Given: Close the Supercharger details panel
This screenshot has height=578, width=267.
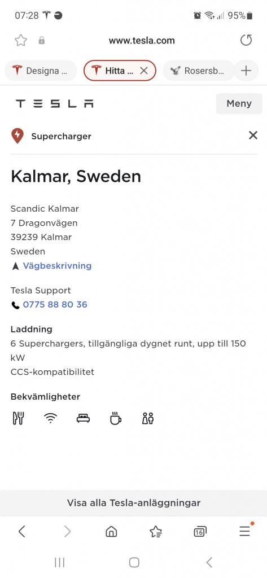Looking at the screenshot, I should click(253, 135).
